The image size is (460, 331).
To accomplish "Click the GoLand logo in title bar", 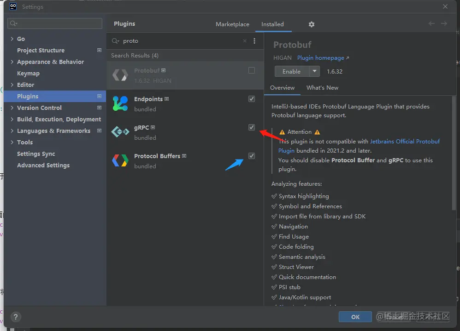I will [x=13, y=6].
